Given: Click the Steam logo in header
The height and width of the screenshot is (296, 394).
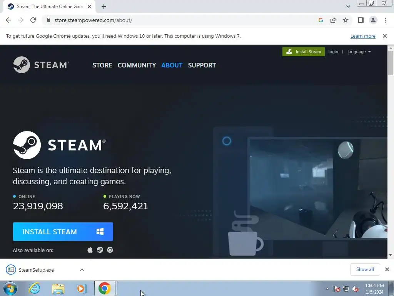Looking at the screenshot, I should pos(41,65).
